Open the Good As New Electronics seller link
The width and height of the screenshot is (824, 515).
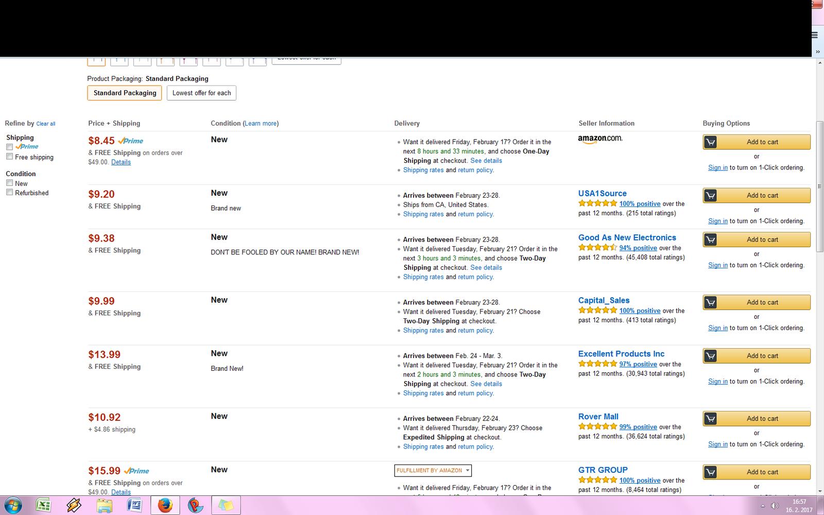627,237
